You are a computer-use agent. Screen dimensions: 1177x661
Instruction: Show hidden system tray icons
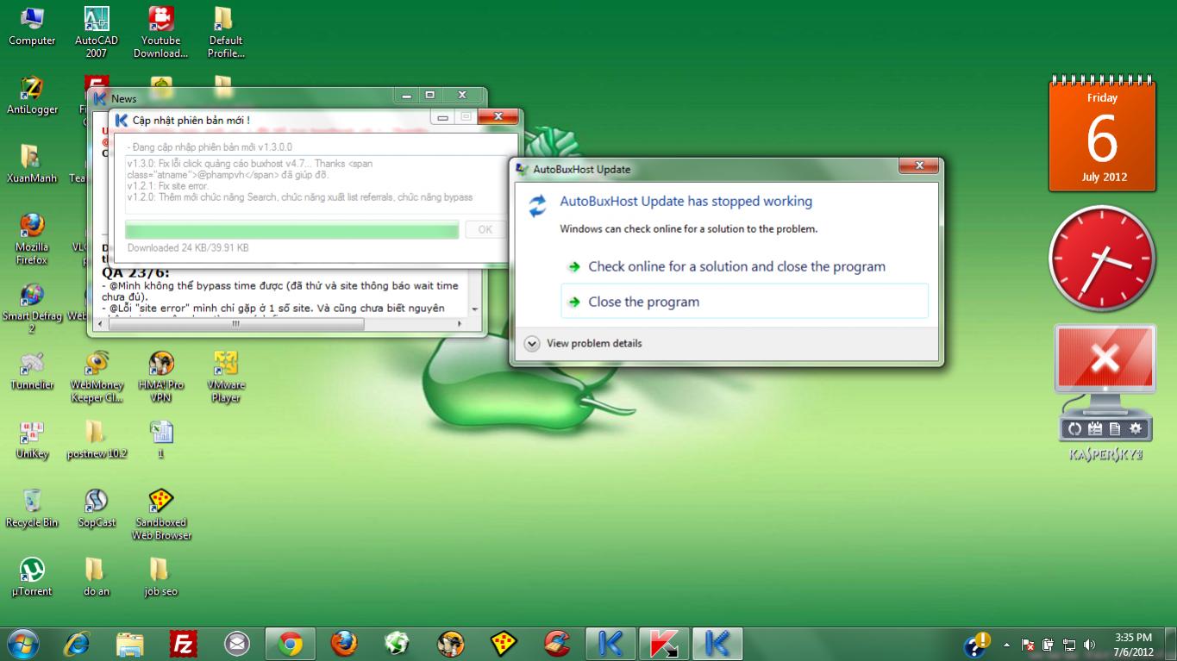click(1006, 644)
